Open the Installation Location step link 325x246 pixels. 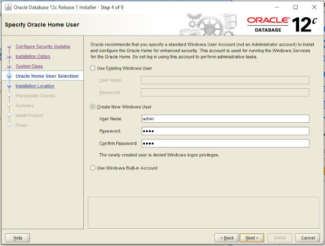(x=35, y=86)
